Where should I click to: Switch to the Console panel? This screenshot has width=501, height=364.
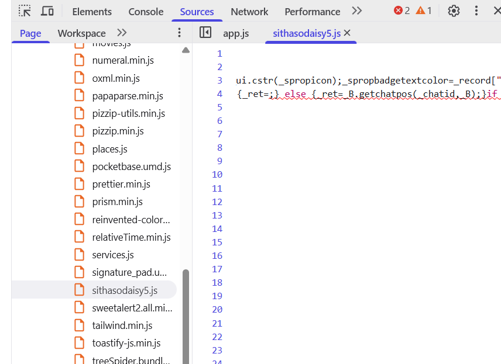click(x=145, y=11)
